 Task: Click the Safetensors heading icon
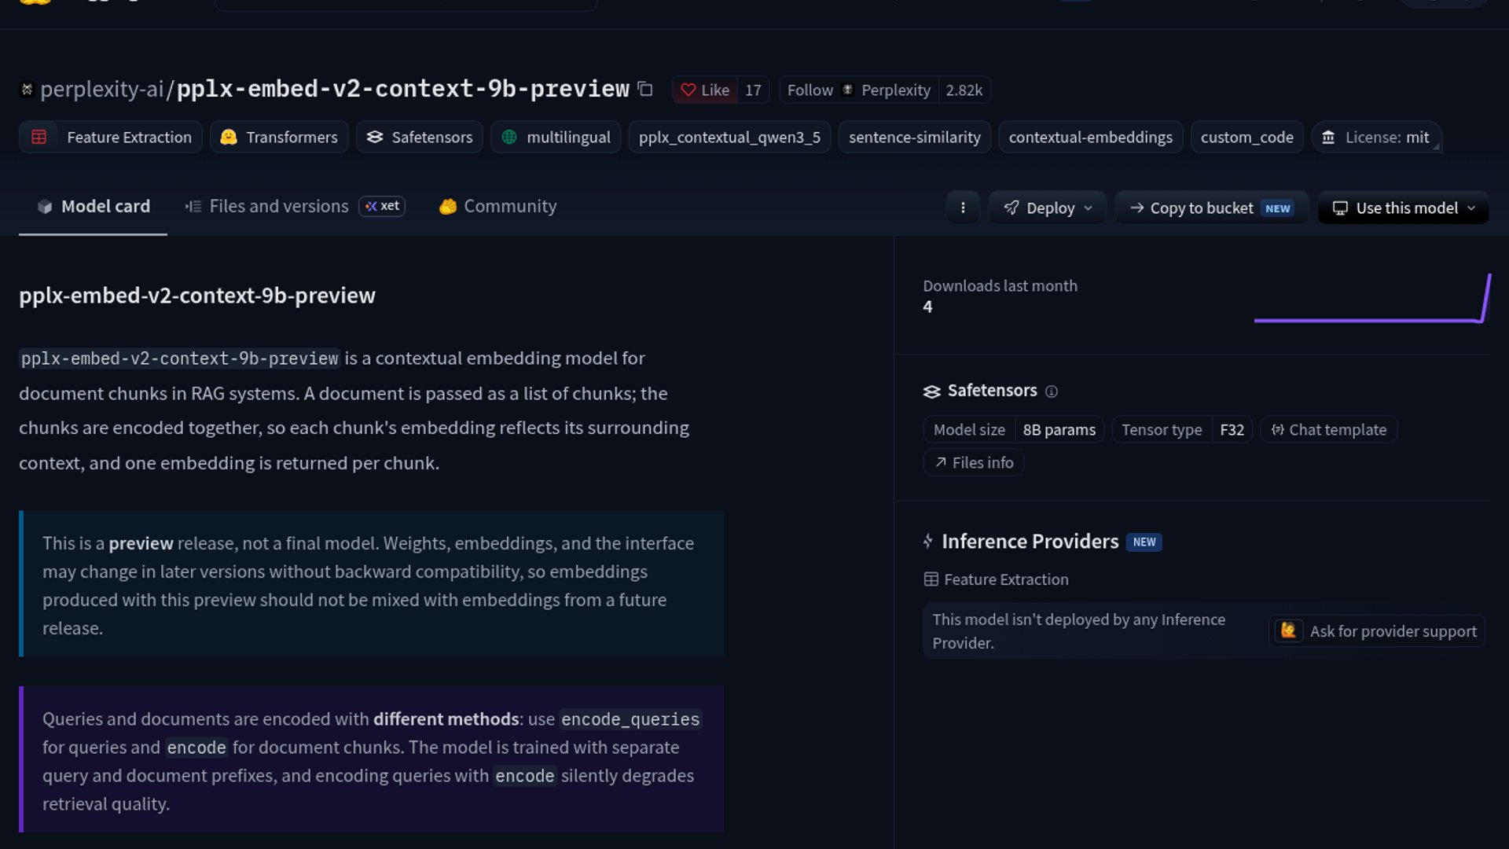931,391
